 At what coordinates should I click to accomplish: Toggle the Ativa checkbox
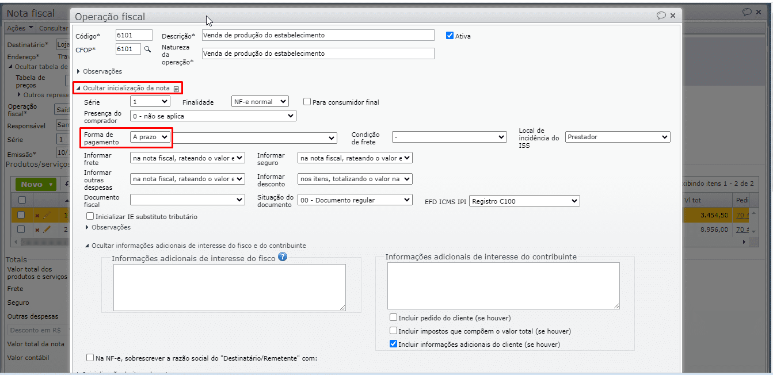pos(450,36)
